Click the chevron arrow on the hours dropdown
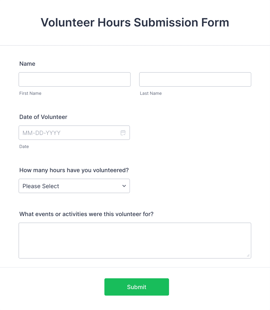The image size is (270, 310). point(124,186)
